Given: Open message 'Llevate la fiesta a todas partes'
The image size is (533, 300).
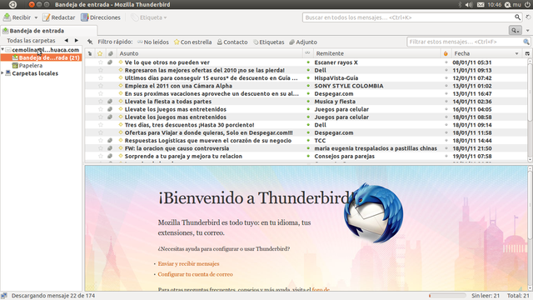Looking at the screenshot, I should [168, 102].
